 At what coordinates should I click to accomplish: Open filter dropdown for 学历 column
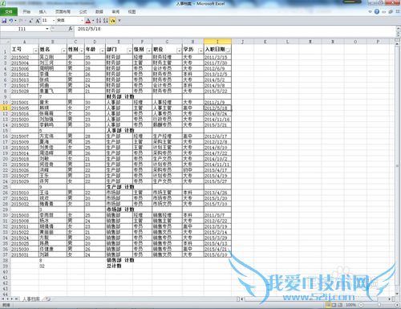[200, 51]
